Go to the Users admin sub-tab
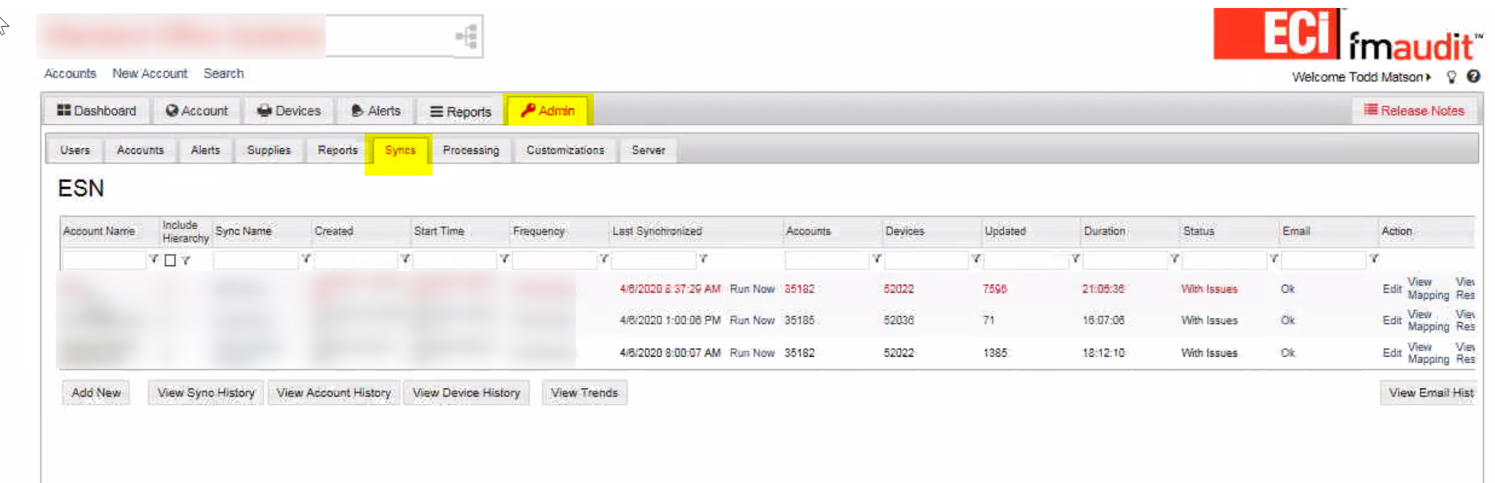 (x=75, y=150)
